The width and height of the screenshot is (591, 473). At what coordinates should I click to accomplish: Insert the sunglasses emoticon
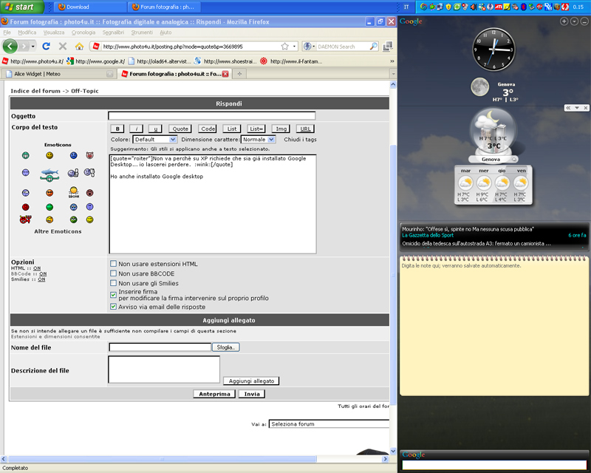click(x=49, y=193)
